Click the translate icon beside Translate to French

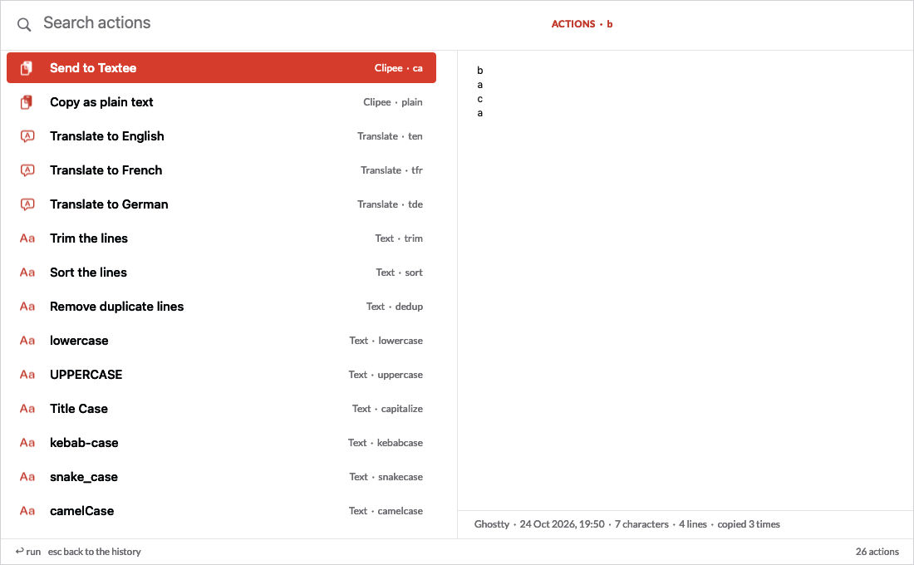pyautogui.click(x=27, y=170)
